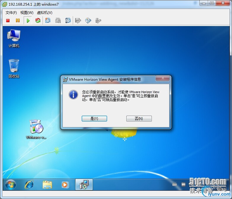
Task: Click the keyboard tray icon
Action: [x=175, y=185]
